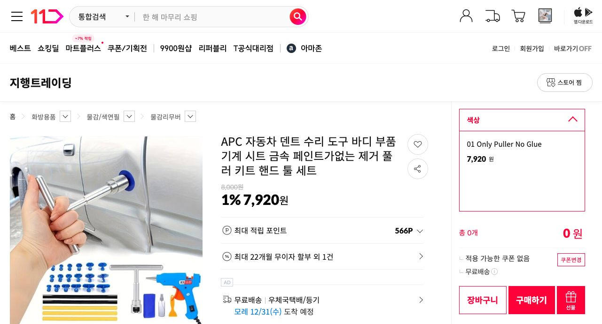Click the share icon beside the product title
The width and height of the screenshot is (602, 324).
[417, 169]
